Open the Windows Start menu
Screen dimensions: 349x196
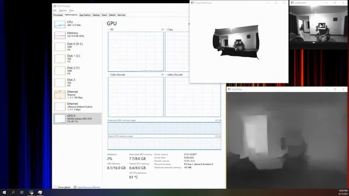[x=4, y=192]
